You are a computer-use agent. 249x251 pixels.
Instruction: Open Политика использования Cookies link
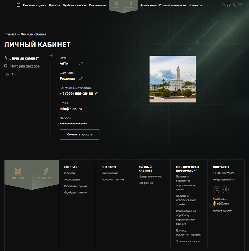click(186, 200)
